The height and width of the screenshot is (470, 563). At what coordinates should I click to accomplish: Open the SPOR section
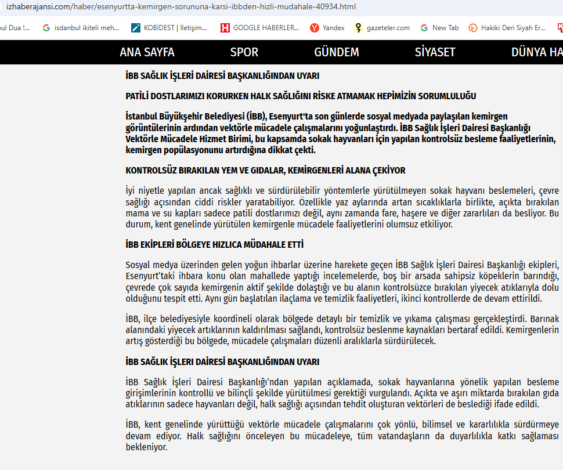(x=244, y=52)
